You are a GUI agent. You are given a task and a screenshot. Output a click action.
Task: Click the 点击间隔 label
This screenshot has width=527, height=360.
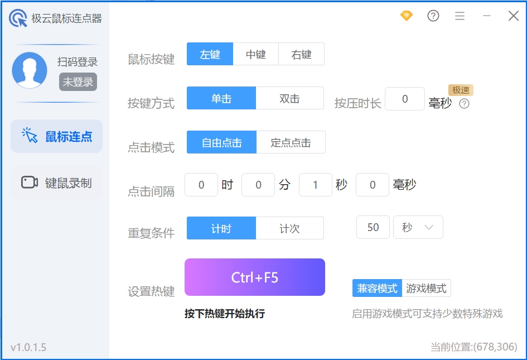click(151, 191)
